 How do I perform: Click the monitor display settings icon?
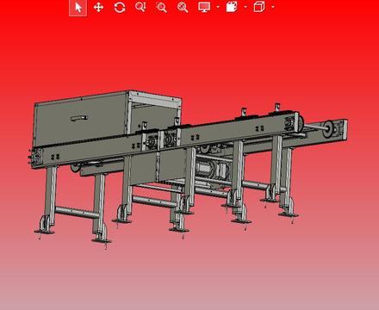pyautogui.click(x=204, y=7)
